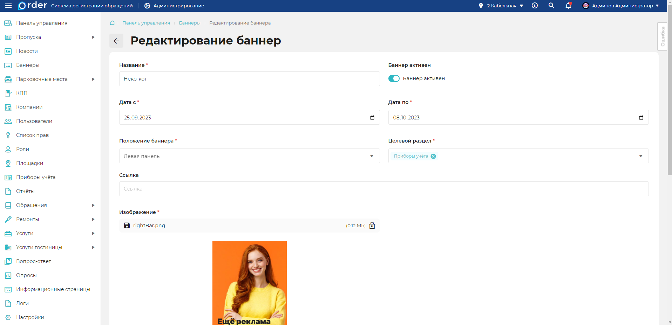Open calendar picker for Дата с
This screenshot has width=672, height=325.
(x=372, y=118)
